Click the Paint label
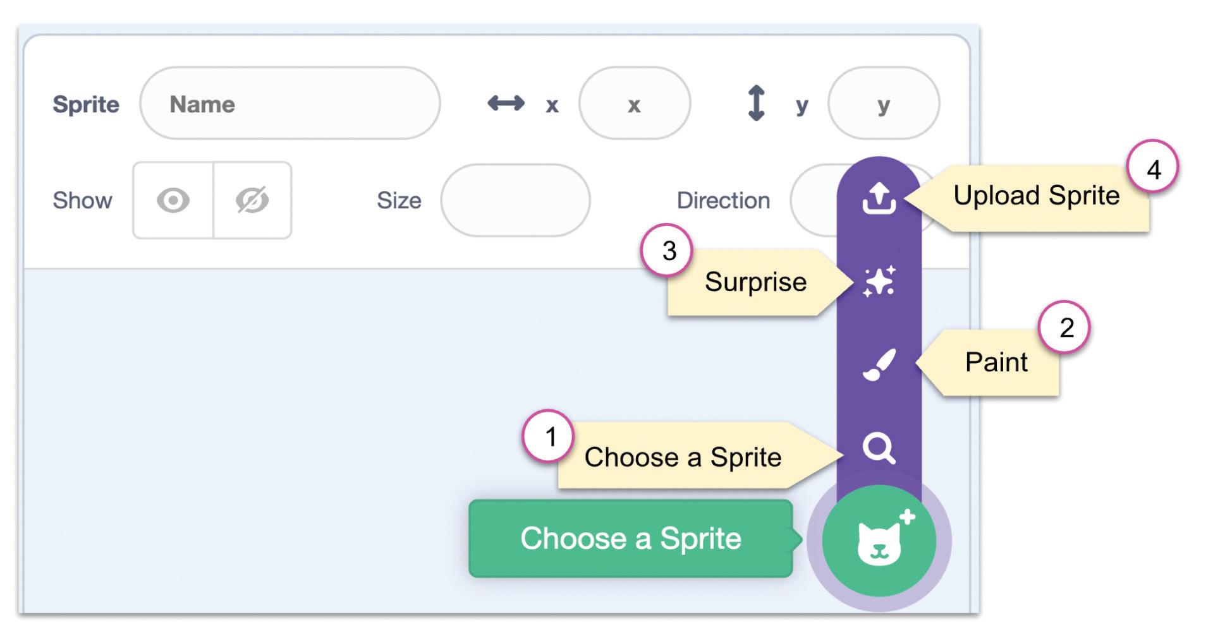The height and width of the screenshot is (631, 1213). point(996,362)
